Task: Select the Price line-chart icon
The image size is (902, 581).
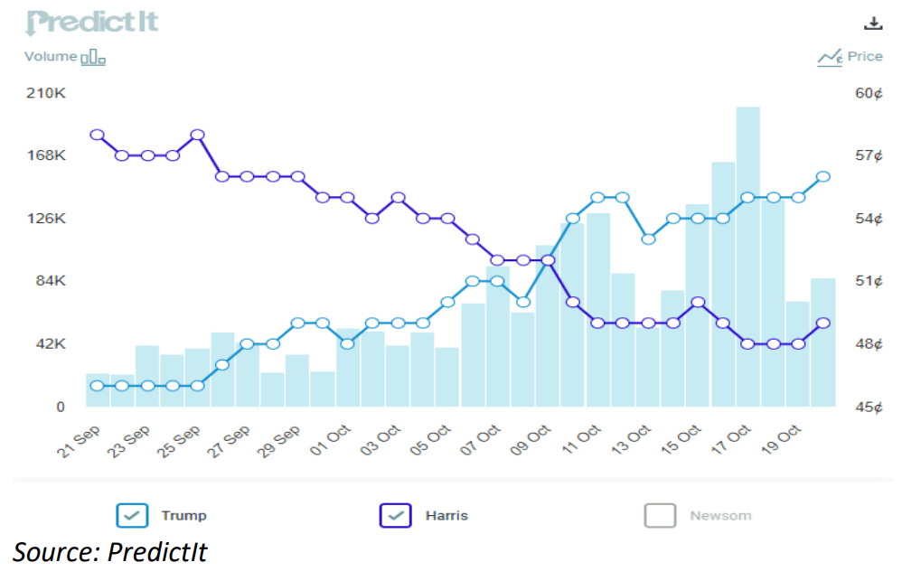Action: tap(831, 56)
